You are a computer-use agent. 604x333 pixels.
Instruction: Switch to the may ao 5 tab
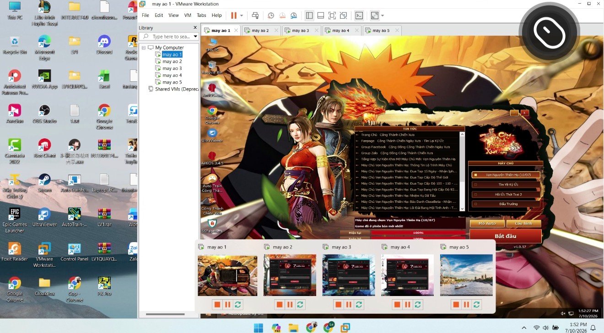[x=381, y=31]
